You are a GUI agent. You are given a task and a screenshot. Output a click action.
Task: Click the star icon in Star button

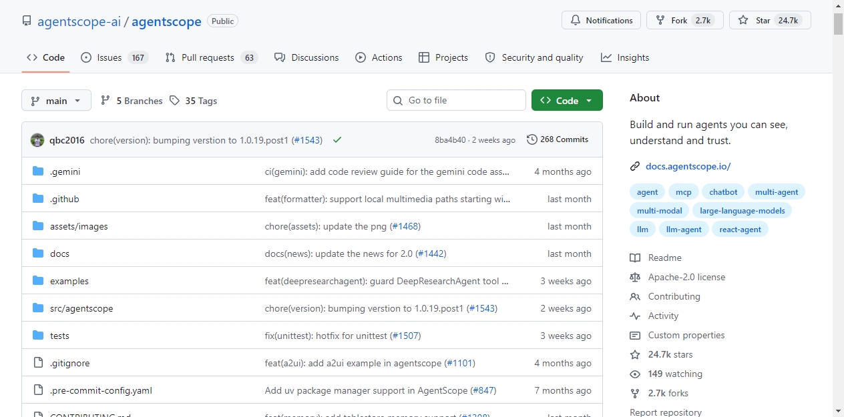pos(743,21)
